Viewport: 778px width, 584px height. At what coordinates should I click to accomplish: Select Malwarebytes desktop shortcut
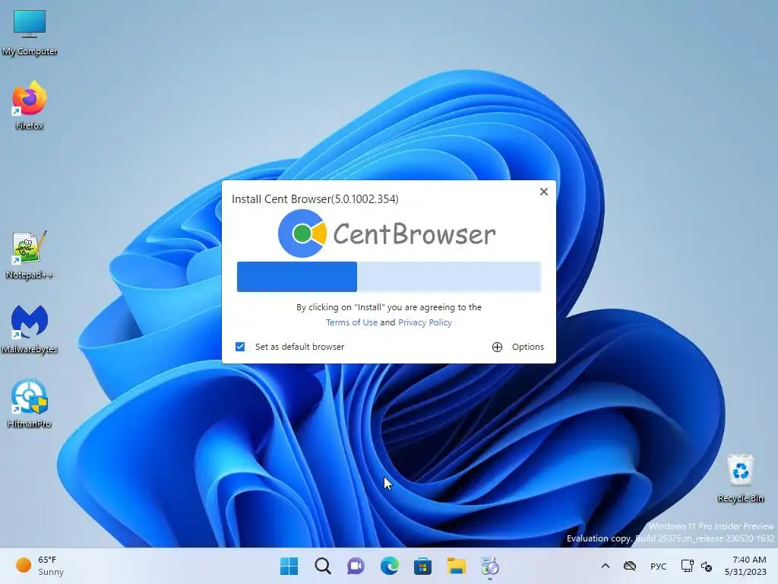coord(30,329)
